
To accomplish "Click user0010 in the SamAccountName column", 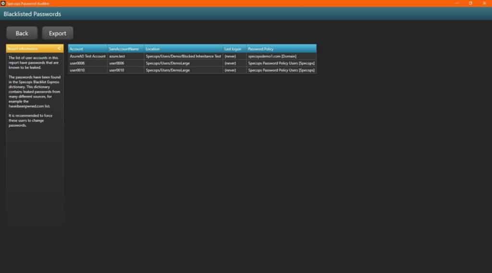I will 125,70.
